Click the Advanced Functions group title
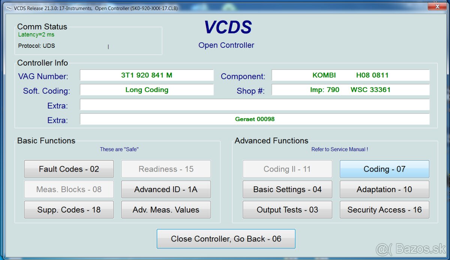Image resolution: width=450 pixels, height=260 pixels. click(271, 141)
